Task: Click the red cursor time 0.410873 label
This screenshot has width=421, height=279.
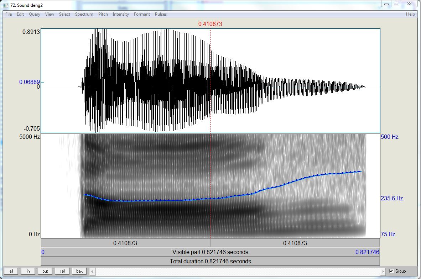Action: click(210, 24)
